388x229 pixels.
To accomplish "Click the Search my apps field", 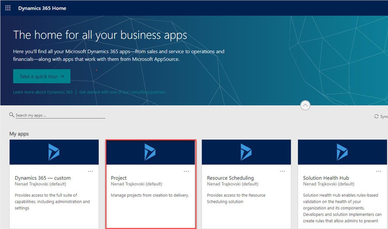I will [60, 115].
